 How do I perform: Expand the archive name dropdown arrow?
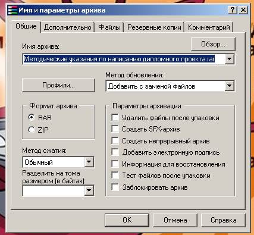click(230, 59)
